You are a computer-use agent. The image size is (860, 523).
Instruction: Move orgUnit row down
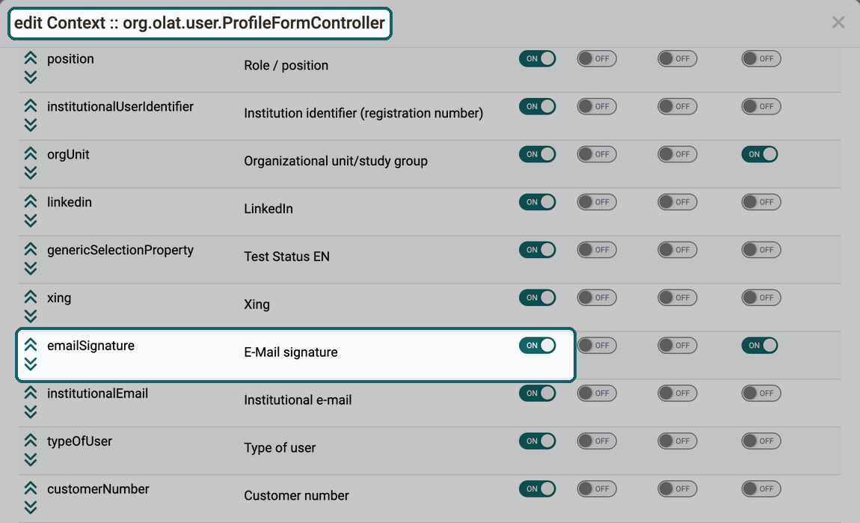[x=30, y=173]
